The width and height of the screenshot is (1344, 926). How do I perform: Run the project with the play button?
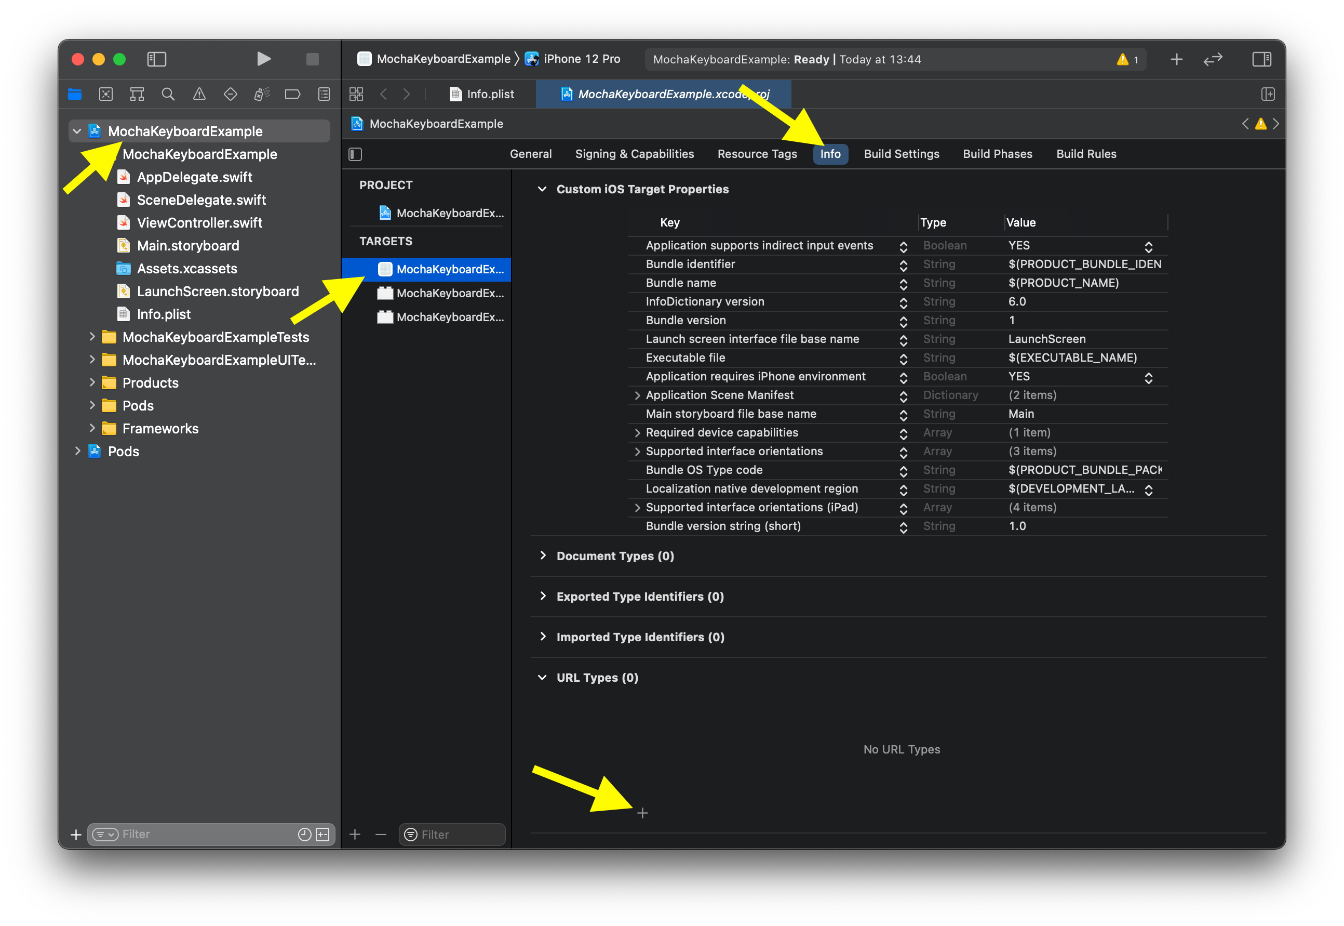(x=263, y=59)
